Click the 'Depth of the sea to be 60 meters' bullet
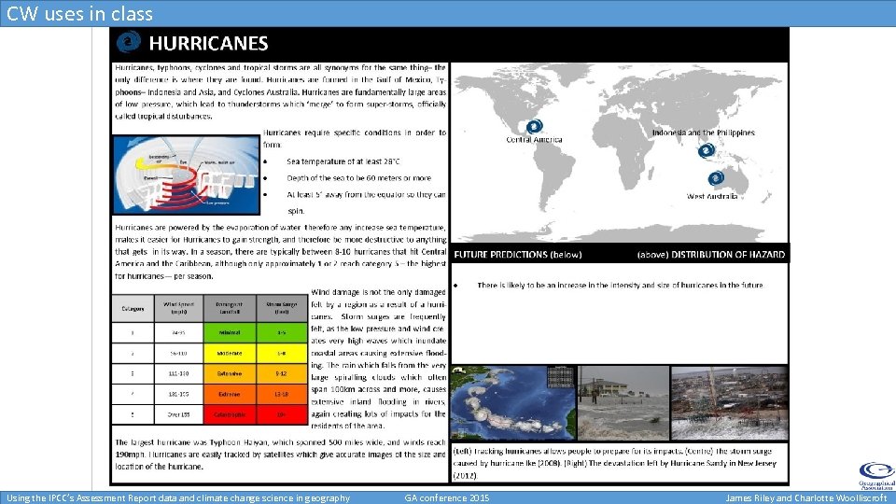This screenshot has height=504, width=896. pos(358,178)
